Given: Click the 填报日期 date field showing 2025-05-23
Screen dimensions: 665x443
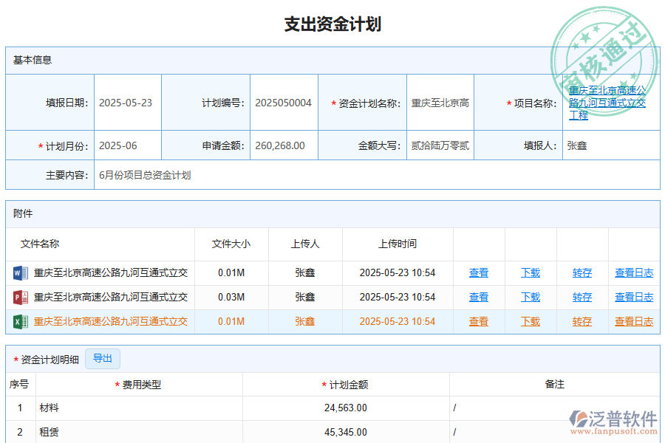Looking at the screenshot, I should [126, 104].
